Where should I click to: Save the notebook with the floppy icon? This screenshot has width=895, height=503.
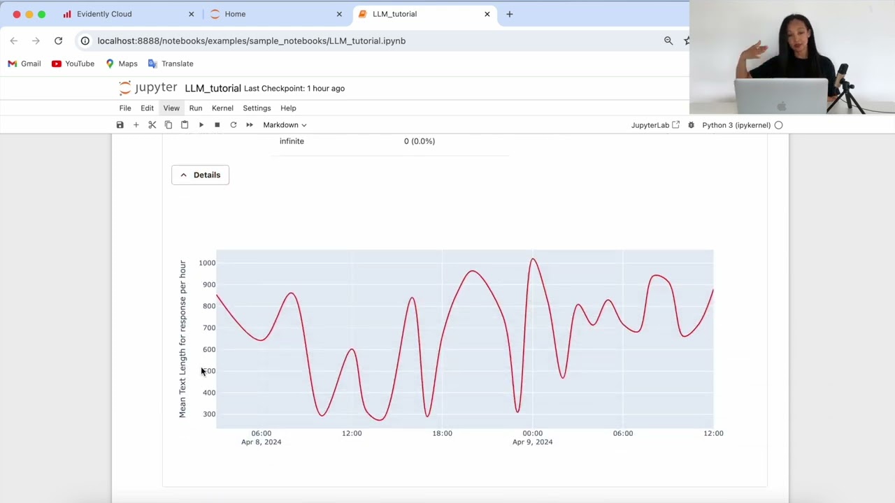coord(120,125)
